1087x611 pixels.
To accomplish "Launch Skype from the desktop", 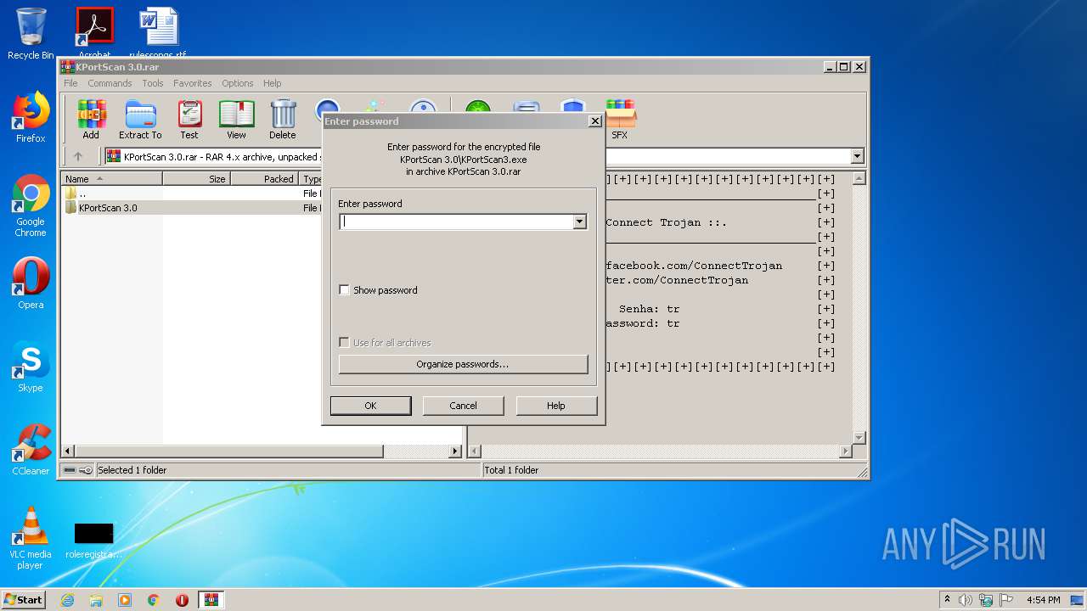I will pyautogui.click(x=31, y=367).
